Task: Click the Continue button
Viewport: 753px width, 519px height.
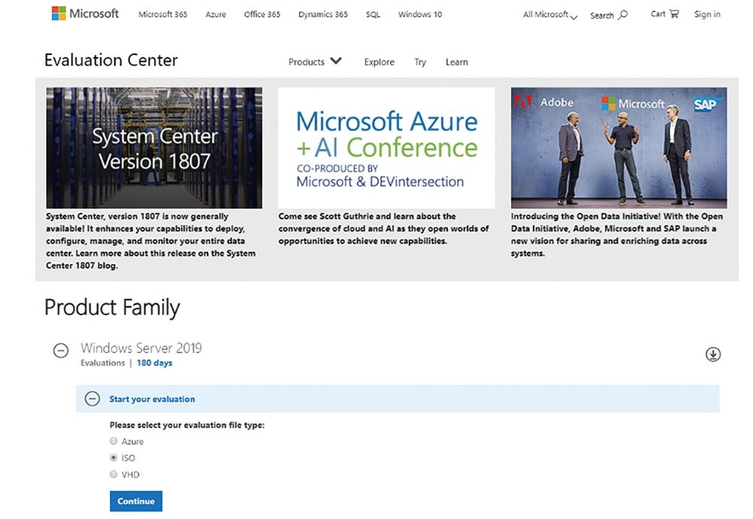Action: (136, 501)
